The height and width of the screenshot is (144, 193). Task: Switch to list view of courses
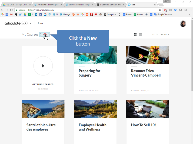pyautogui.click(x=140, y=34)
